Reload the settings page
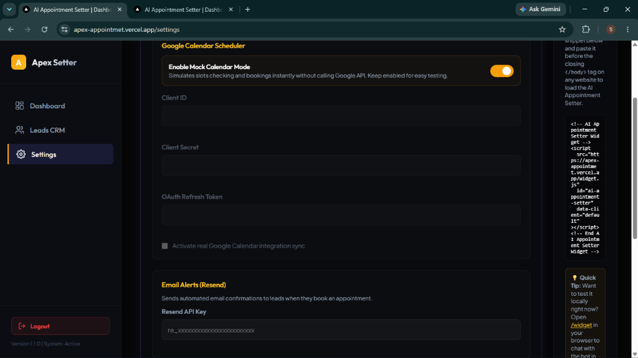The image size is (638, 358). (44, 29)
